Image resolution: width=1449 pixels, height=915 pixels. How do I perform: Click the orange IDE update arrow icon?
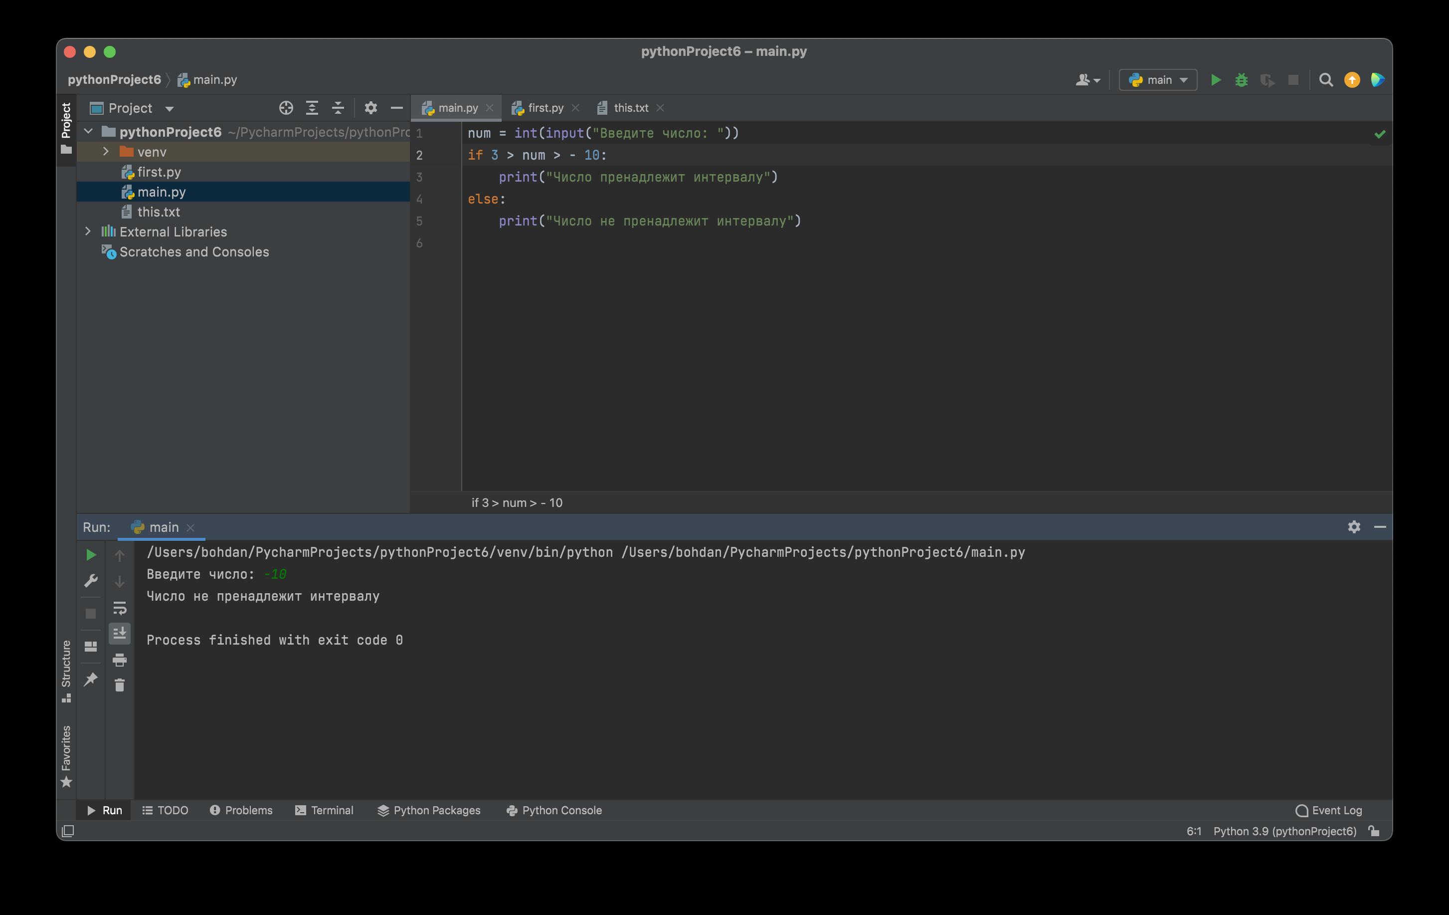tap(1352, 80)
